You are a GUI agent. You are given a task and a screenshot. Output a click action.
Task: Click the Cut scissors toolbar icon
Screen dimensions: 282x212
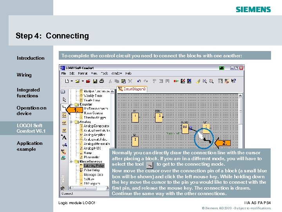point(110,81)
